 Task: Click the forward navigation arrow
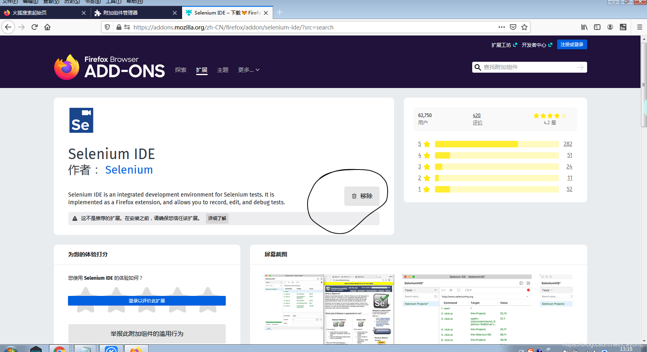pyautogui.click(x=21, y=27)
